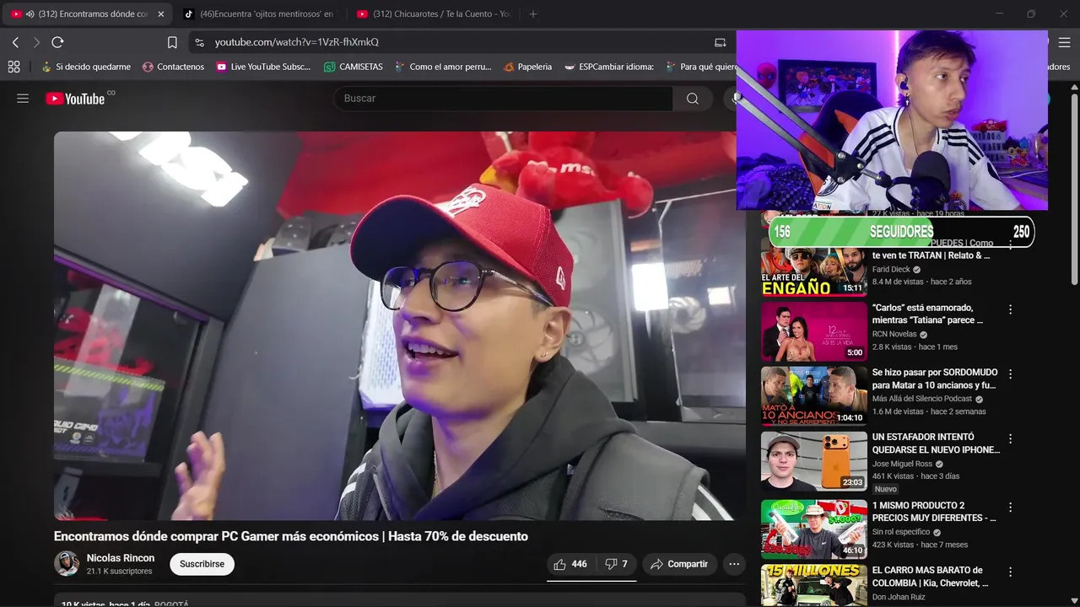This screenshot has height=607, width=1080.
Task: Open the UN ESTAFADOR INTENTÓ title
Action: [936, 443]
